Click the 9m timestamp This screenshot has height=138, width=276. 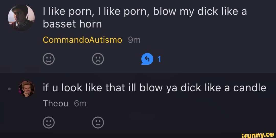[134, 40]
